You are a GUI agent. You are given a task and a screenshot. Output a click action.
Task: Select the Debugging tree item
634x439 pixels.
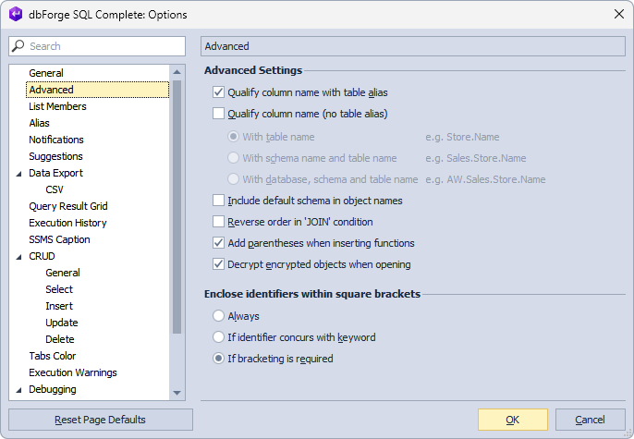click(x=53, y=389)
